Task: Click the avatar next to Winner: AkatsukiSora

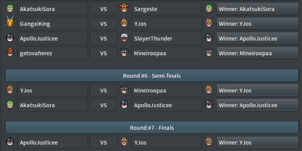Action: [x=209, y=9]
